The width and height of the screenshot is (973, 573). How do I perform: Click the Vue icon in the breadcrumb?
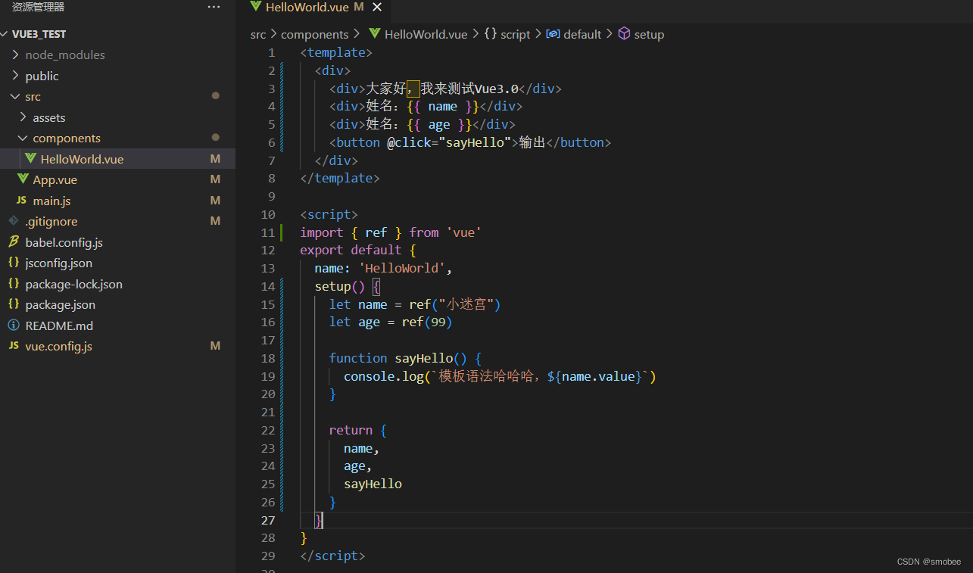point(374,34)
